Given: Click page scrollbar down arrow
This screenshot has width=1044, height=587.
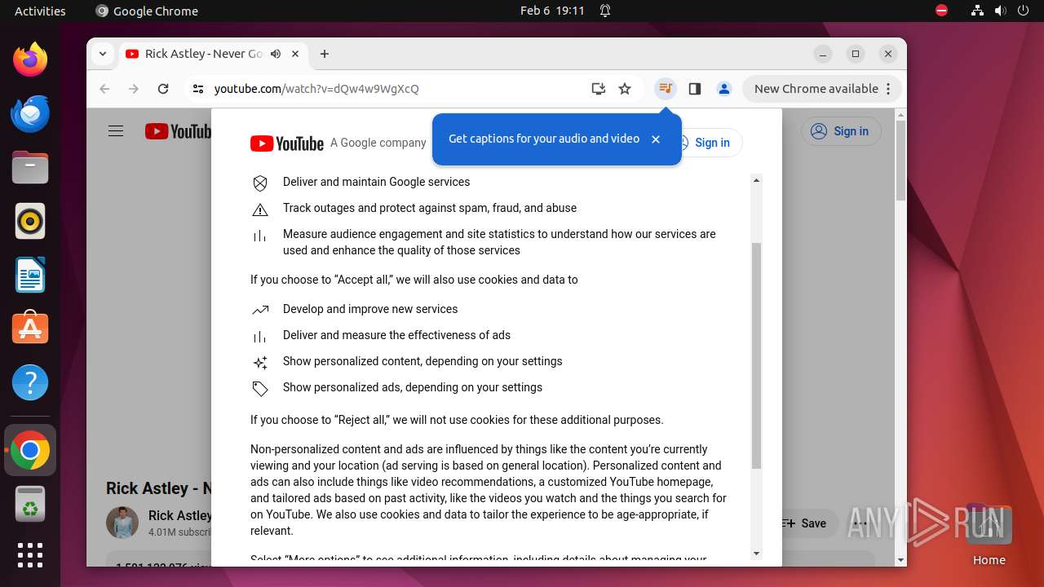Looking at the screenshot, I should click(x=900, y=560).
